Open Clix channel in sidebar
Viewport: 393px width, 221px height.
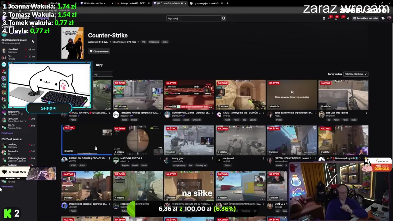(x=18, y=57)
